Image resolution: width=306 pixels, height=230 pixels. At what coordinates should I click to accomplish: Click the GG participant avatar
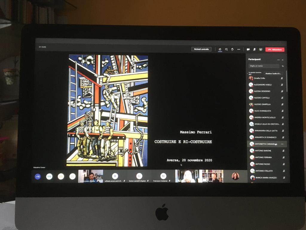pyautogui.click(x=61, y=177)
